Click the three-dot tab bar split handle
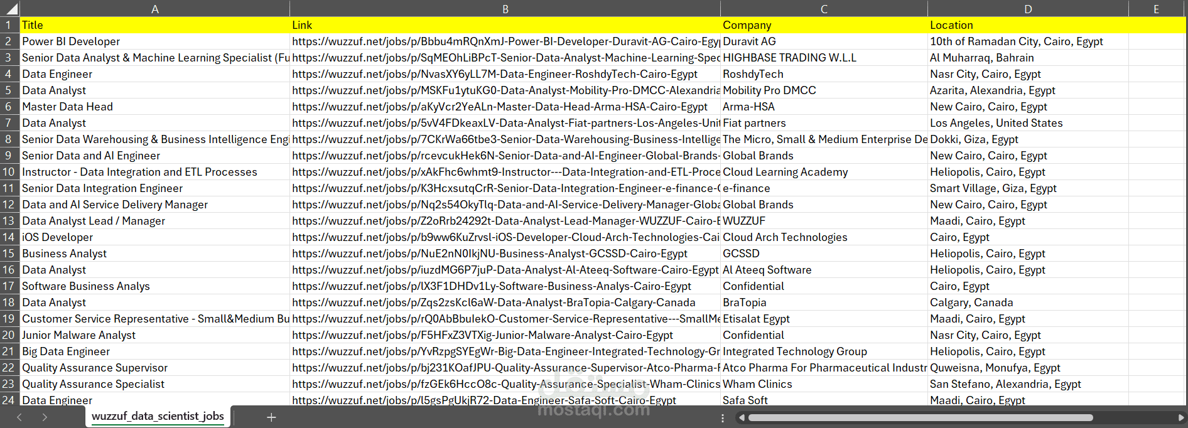This screenshot has height=428, width=1188. 723,417
